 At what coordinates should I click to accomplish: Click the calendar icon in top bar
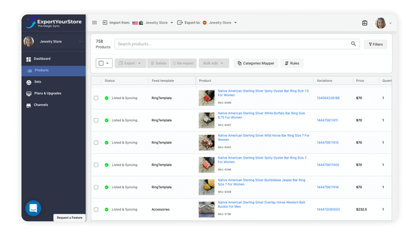pyautogui.click(x=365, y=23)
